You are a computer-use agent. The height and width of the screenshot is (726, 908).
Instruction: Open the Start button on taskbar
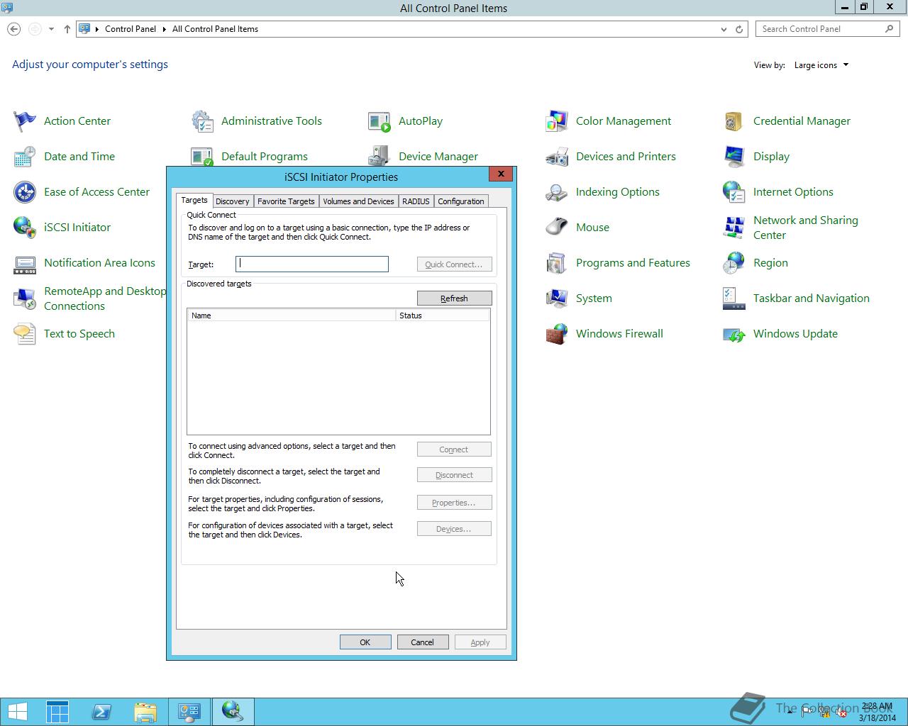pos(17,712)
